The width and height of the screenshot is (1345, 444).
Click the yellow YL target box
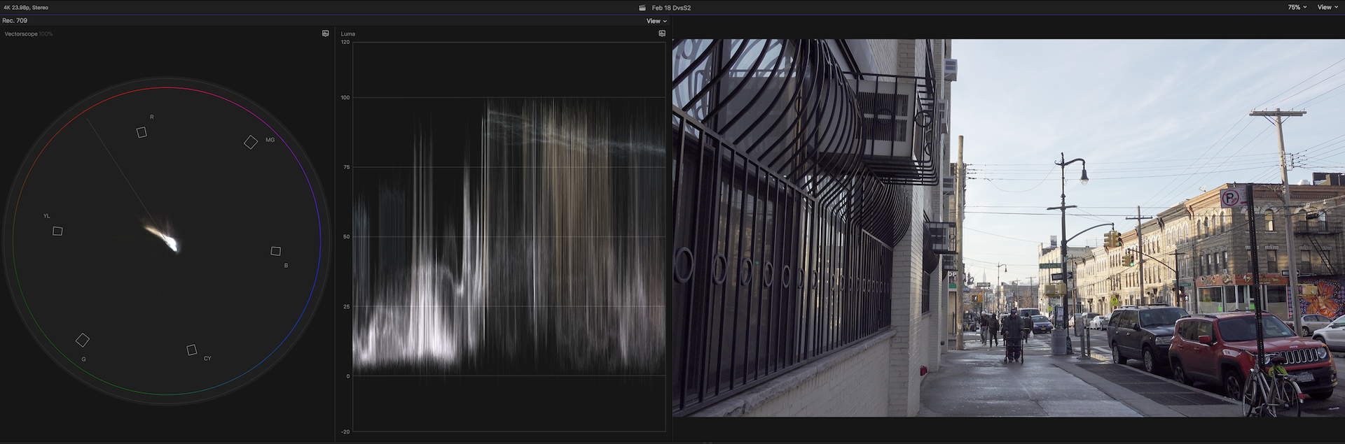pyautogui.click(x=57, y=231)
